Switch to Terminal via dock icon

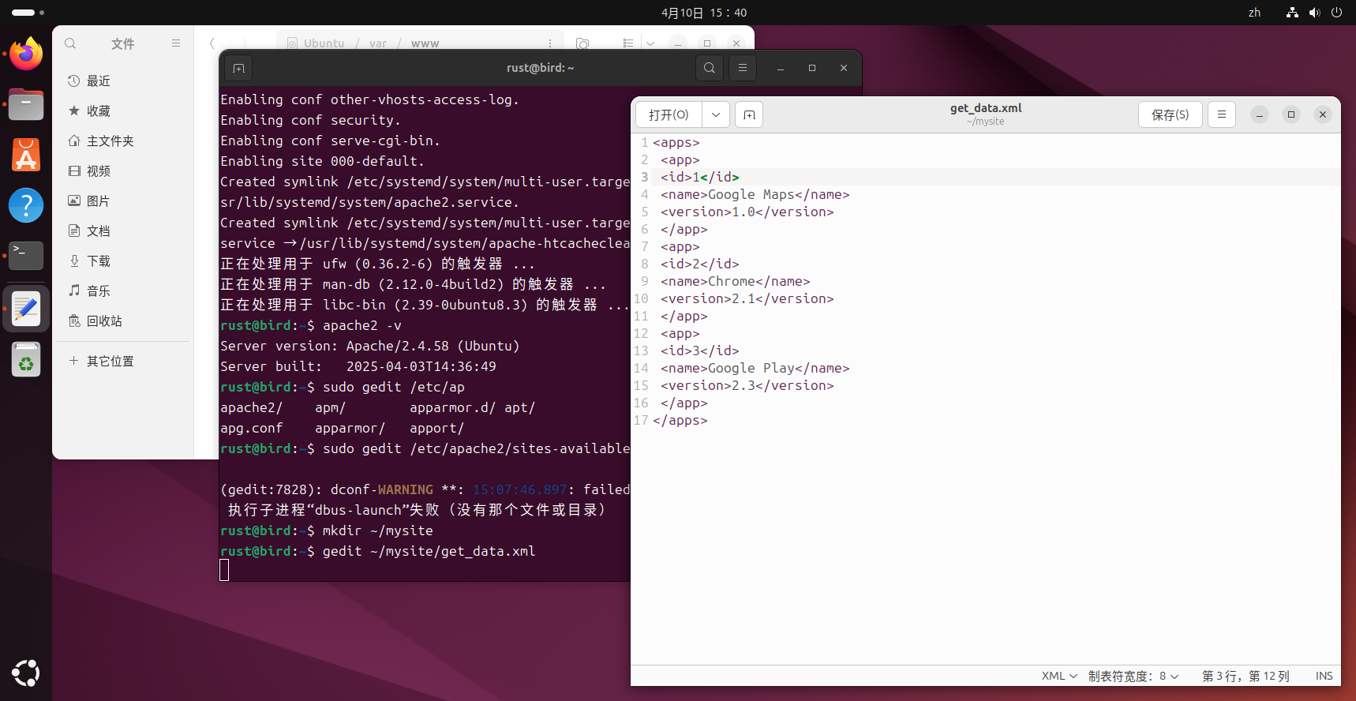pos(26,256)
